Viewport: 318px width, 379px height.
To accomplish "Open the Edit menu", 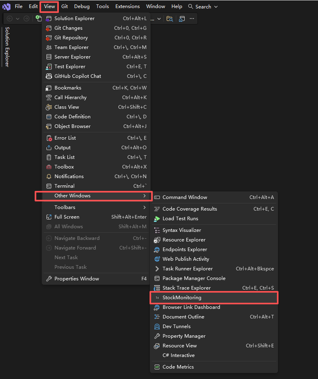I will click(x=33, y=6).
